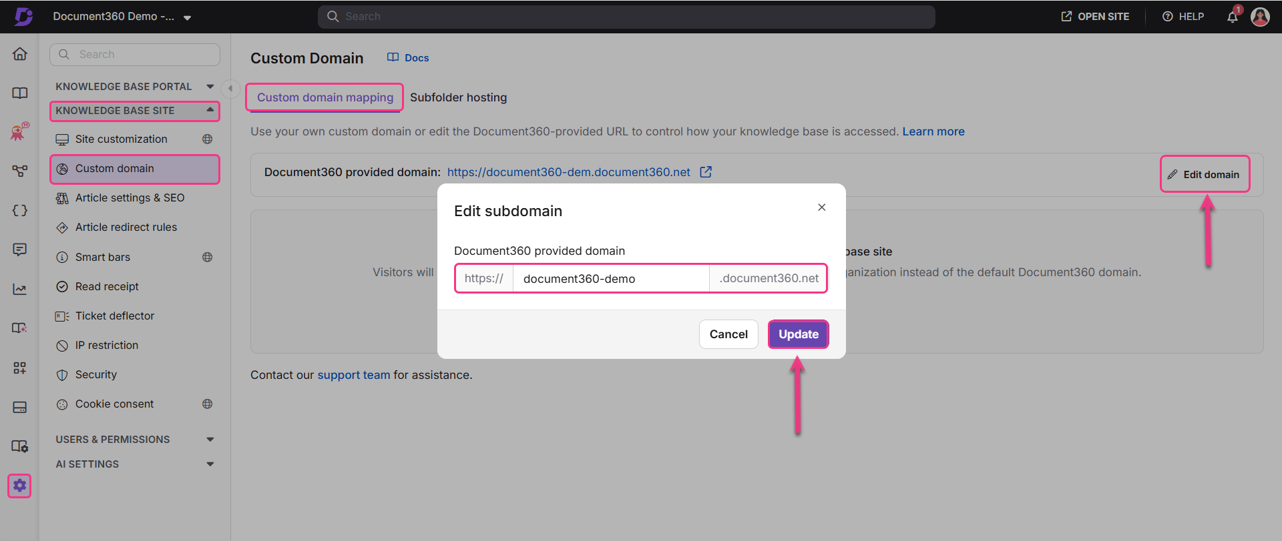Open provided domain in new tab icon
Screen dimensions: 1282x541
(706, 172)
